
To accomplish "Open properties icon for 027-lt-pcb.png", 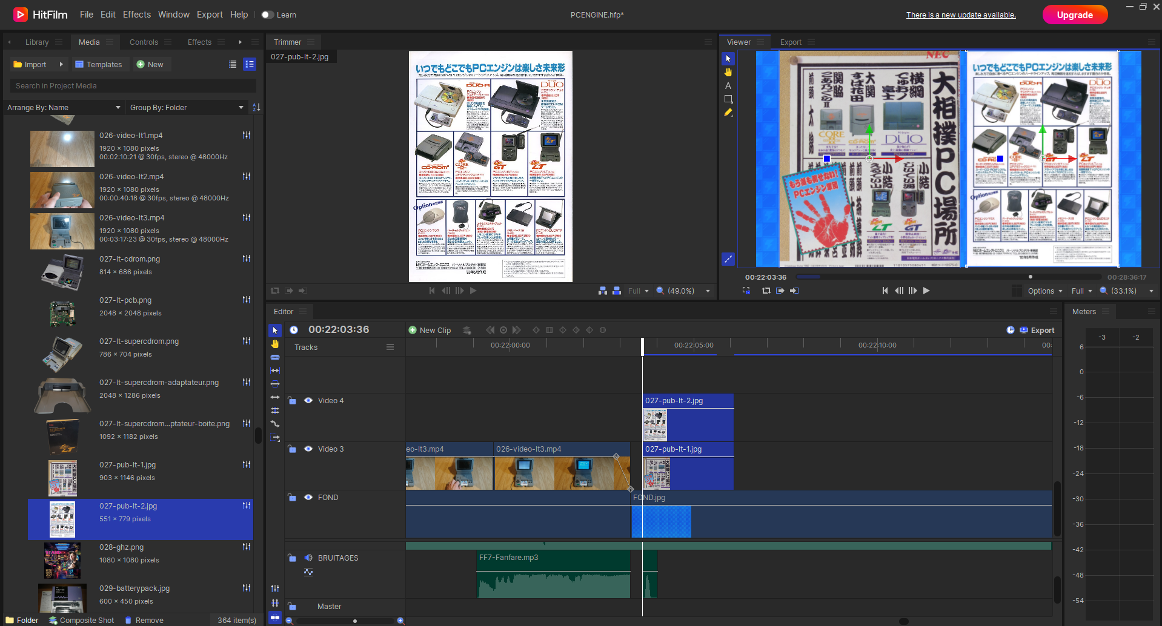I will (247, 300).
